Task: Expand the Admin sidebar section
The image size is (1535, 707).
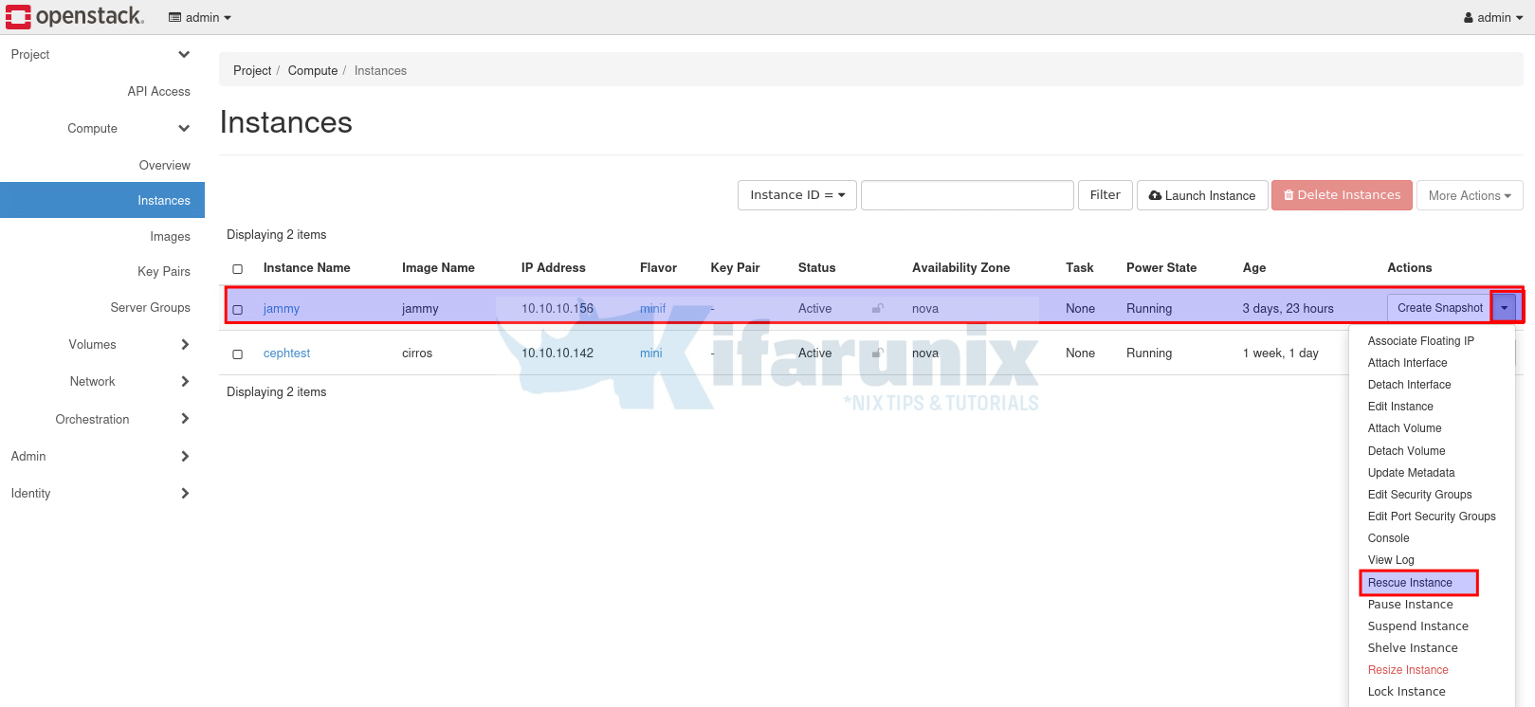Action: point(101,456)
